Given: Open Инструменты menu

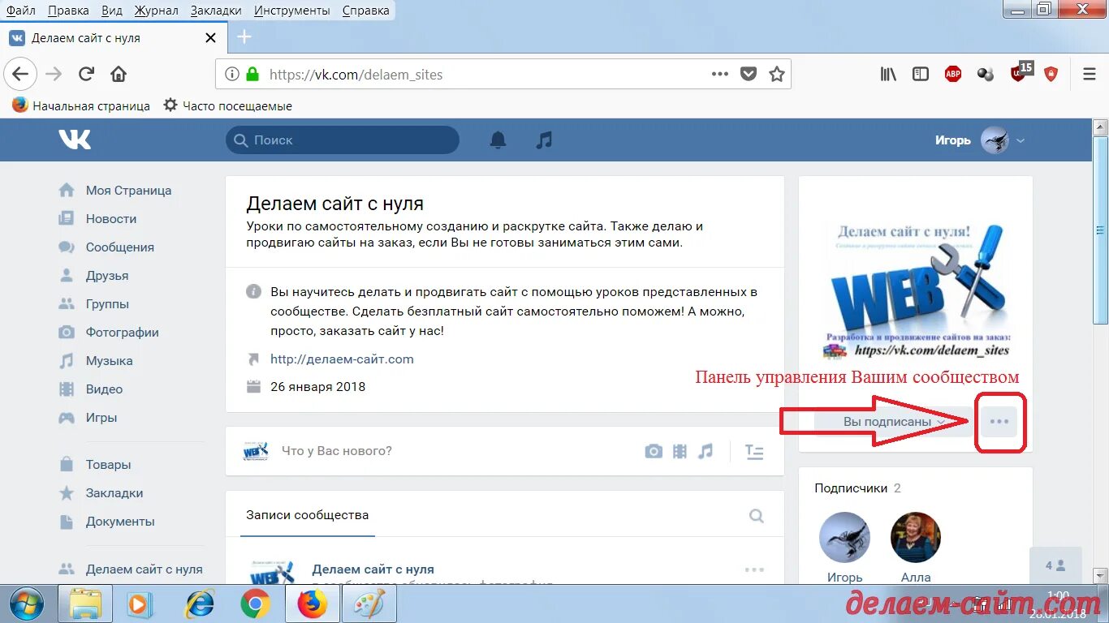Looking at the screenshot, I should (292, 11).
